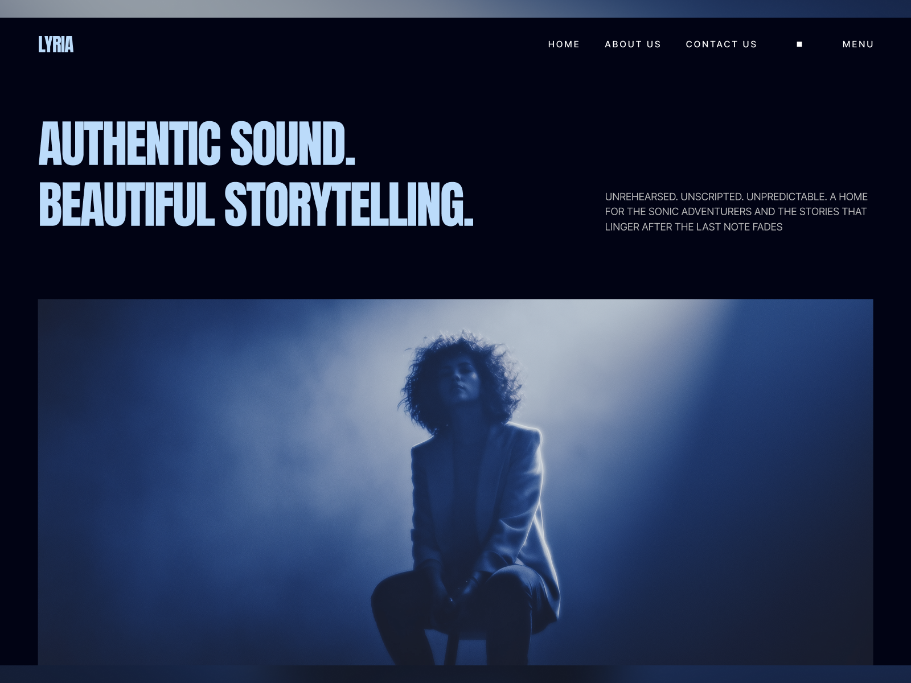
Task: Click the 'UNREHEARSED. UNSCRIPTED.' description paragraph
Action: 736,212
